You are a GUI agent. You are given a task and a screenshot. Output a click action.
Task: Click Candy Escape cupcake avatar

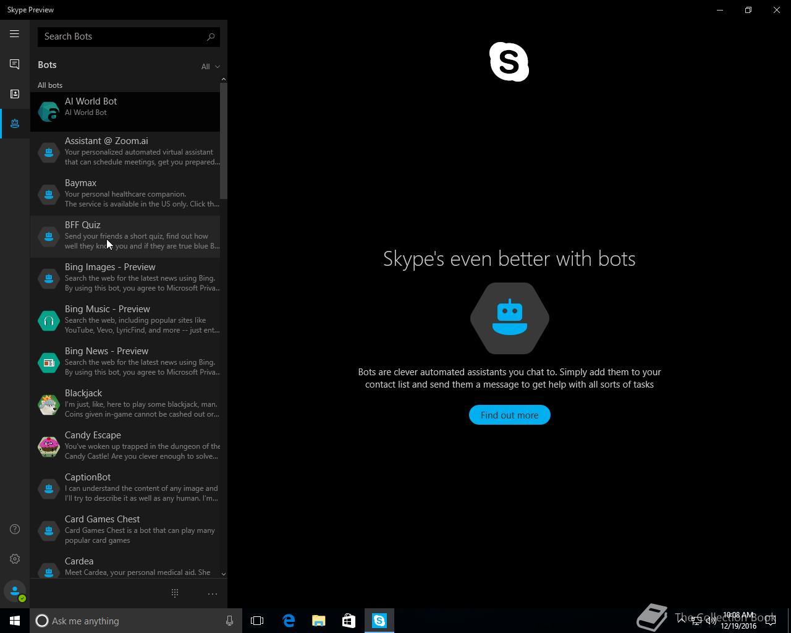tap(49, 446)
